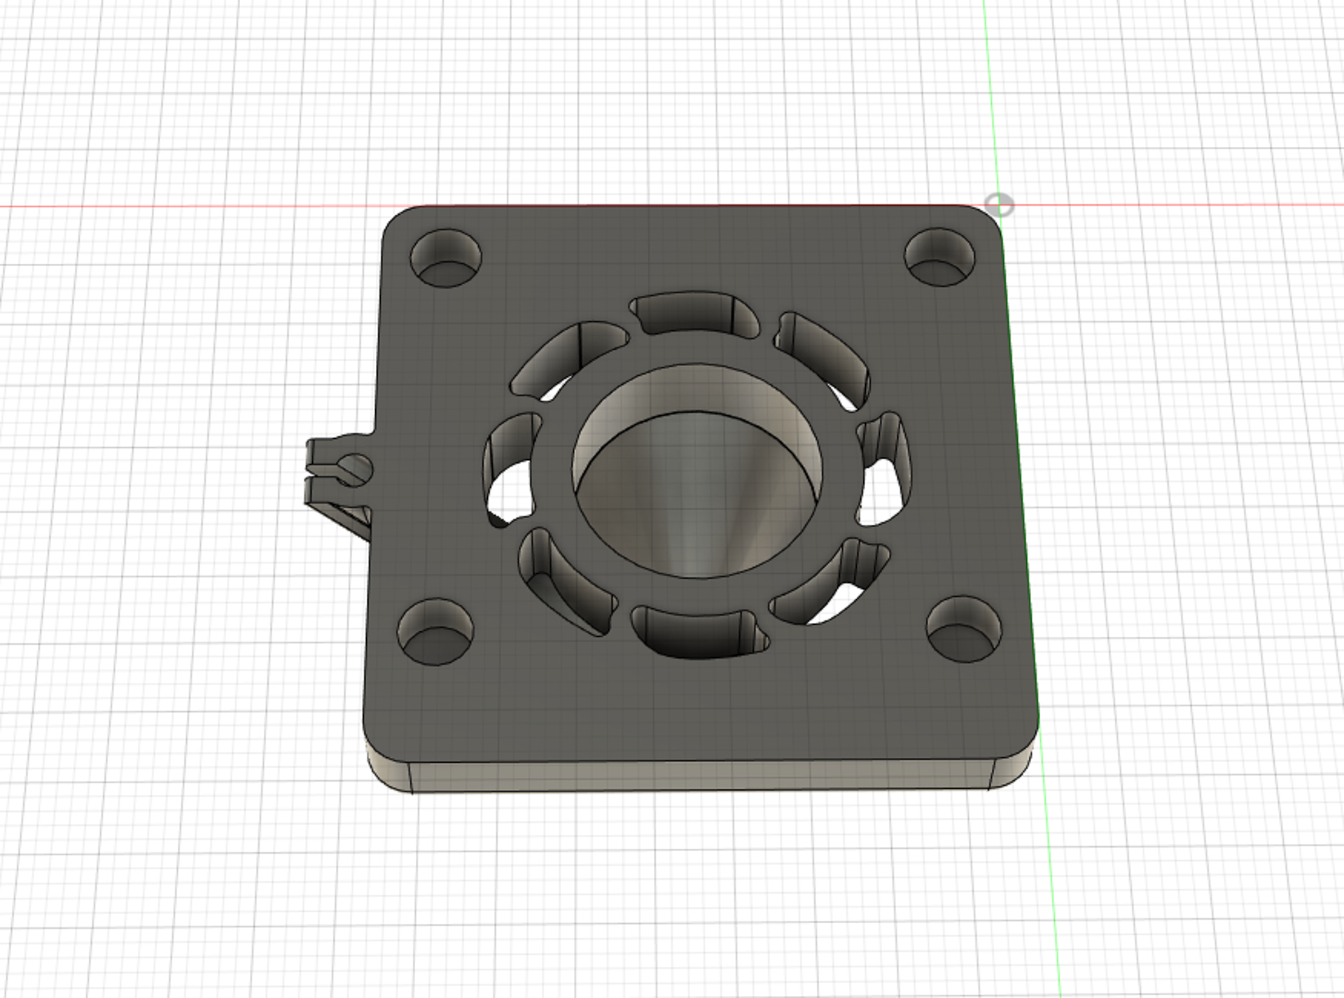Click the origin point marker circle

(999, 205)
